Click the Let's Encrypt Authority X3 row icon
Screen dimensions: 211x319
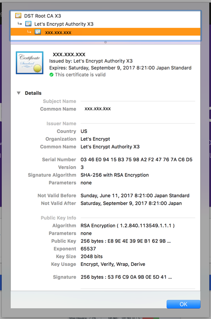click(28, 23)
